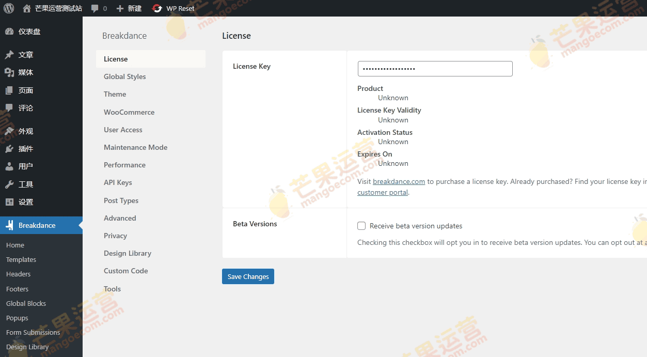Follow the customer portal link
The width and height of the screenshot is (647, 357).
(x=383, y=192)
